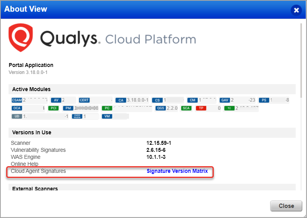307x218 pixels.
Task: Click the AV module badge
Action: pos(56,100)
